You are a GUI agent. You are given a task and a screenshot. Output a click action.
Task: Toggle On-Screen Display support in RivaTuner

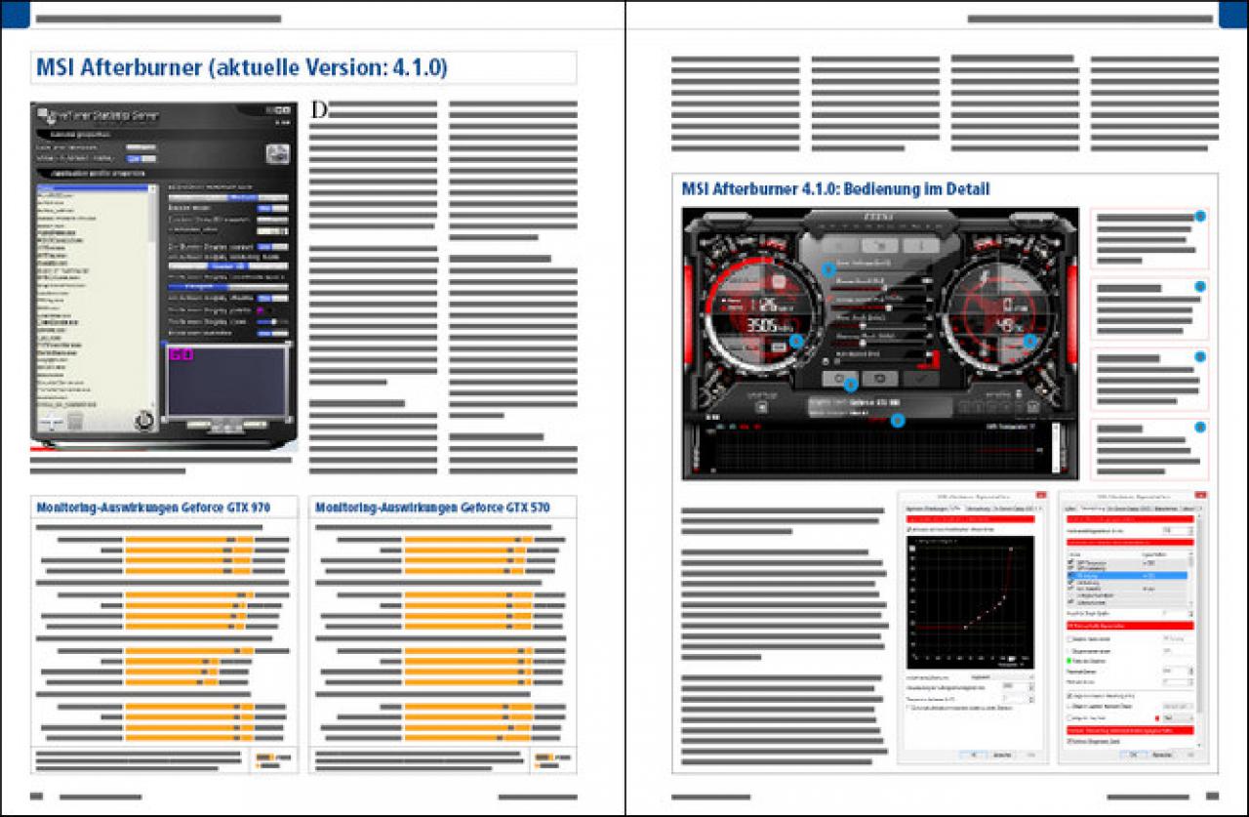pyautogui.click(x=272, y=247)
